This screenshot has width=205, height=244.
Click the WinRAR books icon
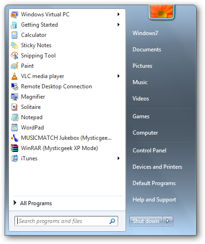click(14, 148)
